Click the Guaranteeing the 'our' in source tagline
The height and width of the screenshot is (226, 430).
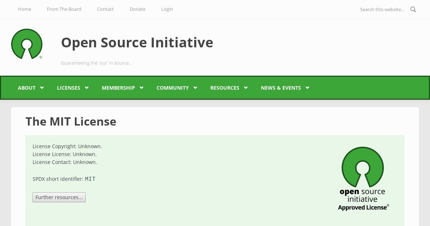(96, 63)
